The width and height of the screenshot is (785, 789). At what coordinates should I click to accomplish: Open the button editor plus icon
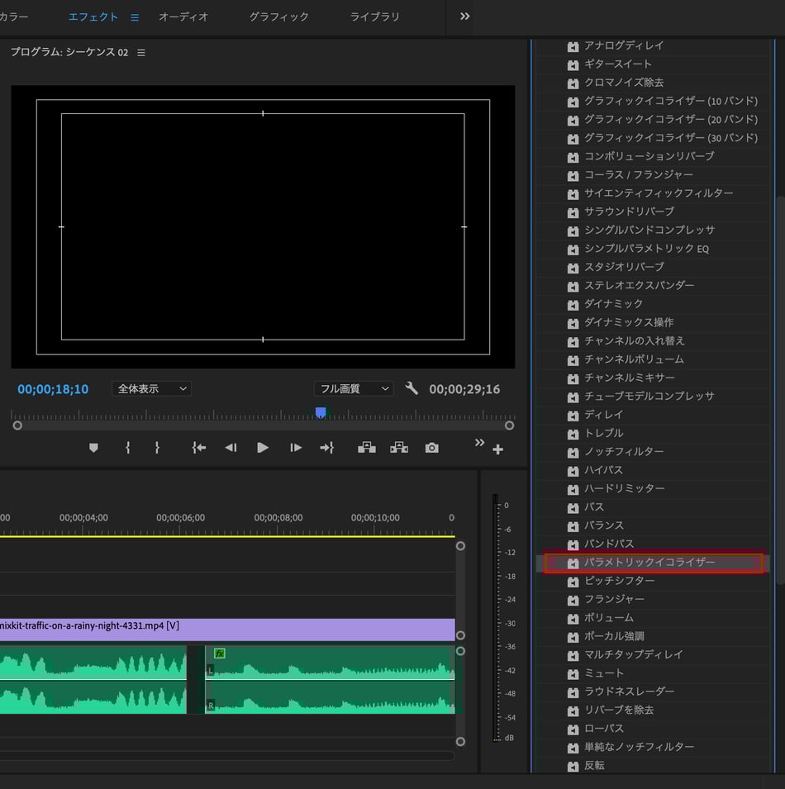[497, 450]
